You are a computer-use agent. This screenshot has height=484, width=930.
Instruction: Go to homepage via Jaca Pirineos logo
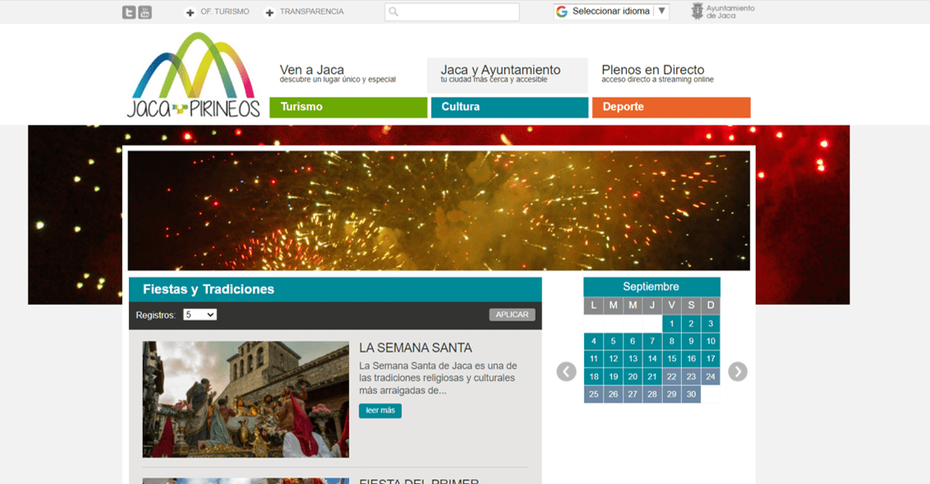coord(193,75)
